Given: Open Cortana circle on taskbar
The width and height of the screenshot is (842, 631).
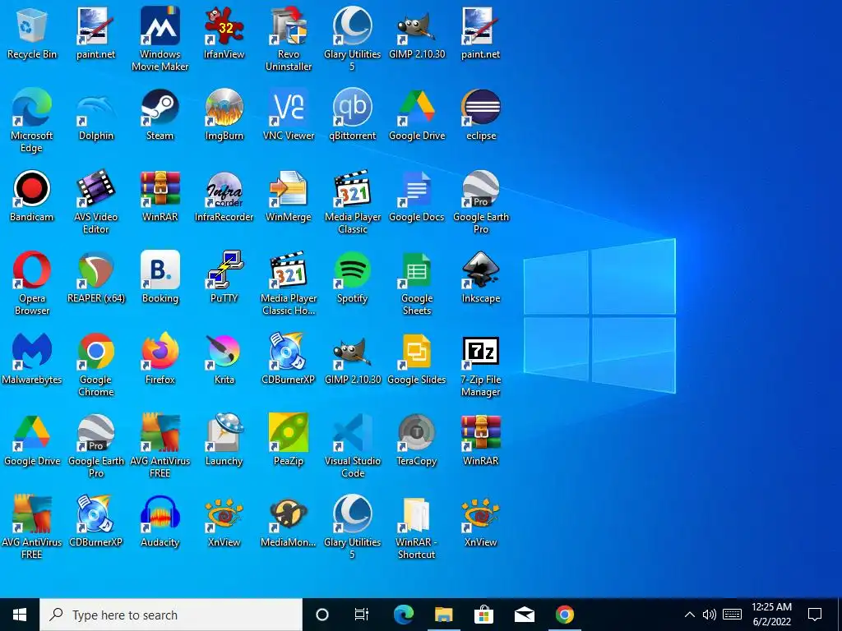Looking at the screenshot, I should (322, 615).
